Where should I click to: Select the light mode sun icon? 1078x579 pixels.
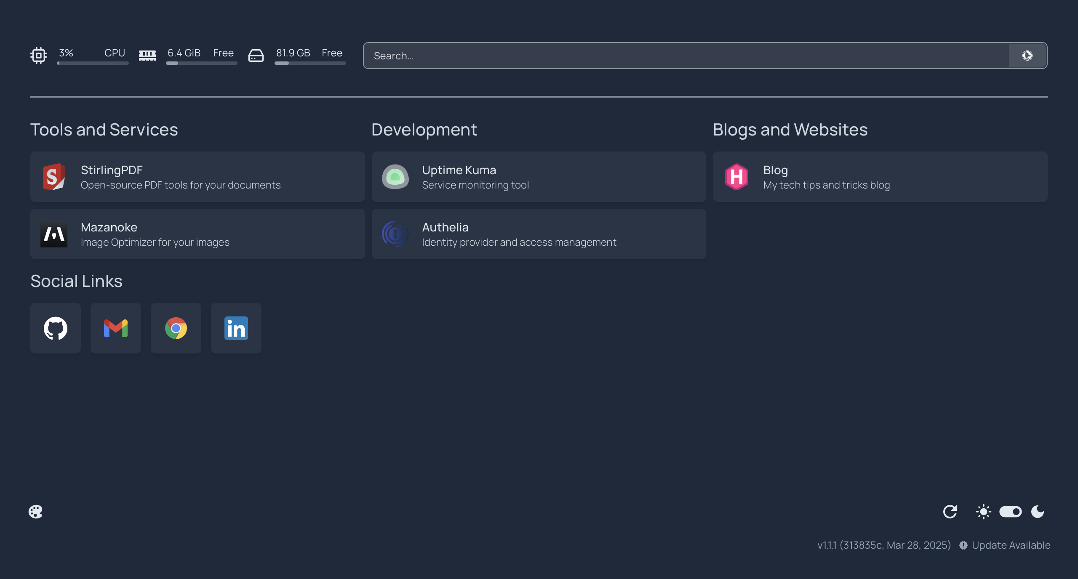point(983,512)
